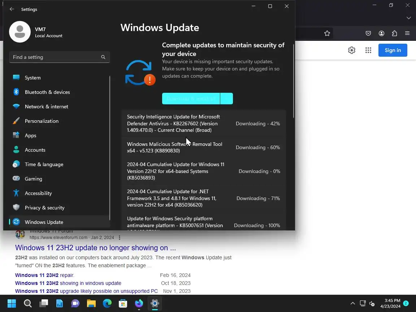Screen dimensions: 416x312
Task: Bookmark the page with the browser star icon
Action: click(x=327, y=33)
